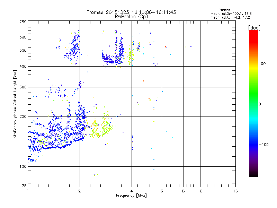Click the plot title 'Tromsø 20151225 16:10:00-16:11:43'
This screenshot has height=208, width=277.
tap(131, 12)
